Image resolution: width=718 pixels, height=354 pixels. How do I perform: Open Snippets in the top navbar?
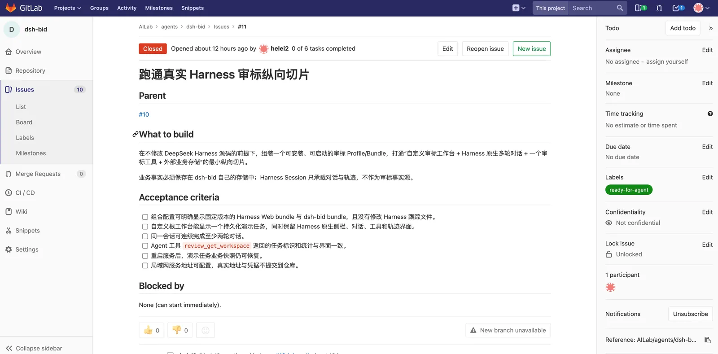pyautogui.click(x=193, y=8)
